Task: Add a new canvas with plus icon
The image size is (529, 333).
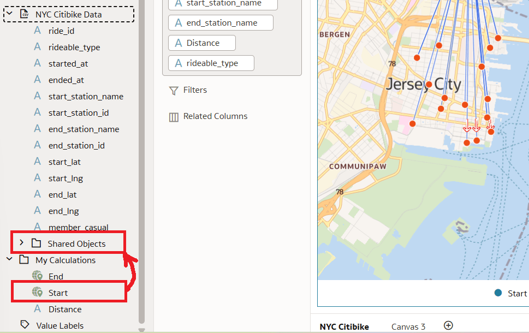Action: point(448,325)
